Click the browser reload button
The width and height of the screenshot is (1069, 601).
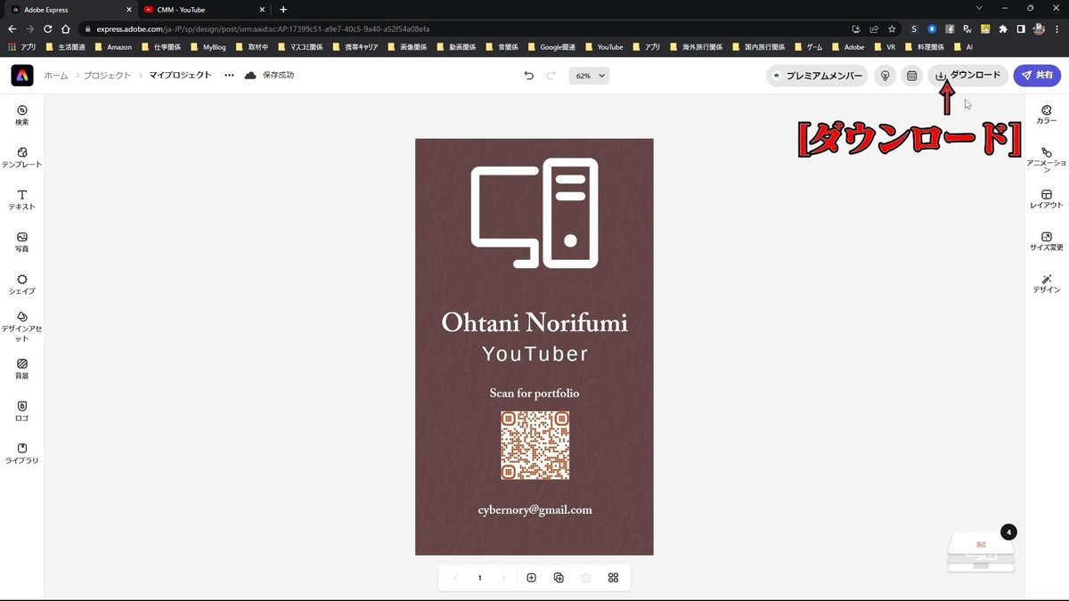[47, 28]
